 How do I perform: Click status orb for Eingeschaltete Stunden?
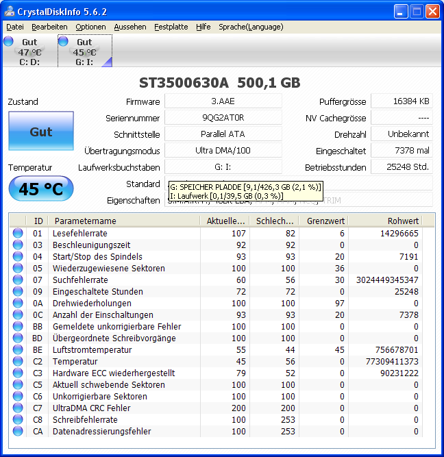click(18, 291)
